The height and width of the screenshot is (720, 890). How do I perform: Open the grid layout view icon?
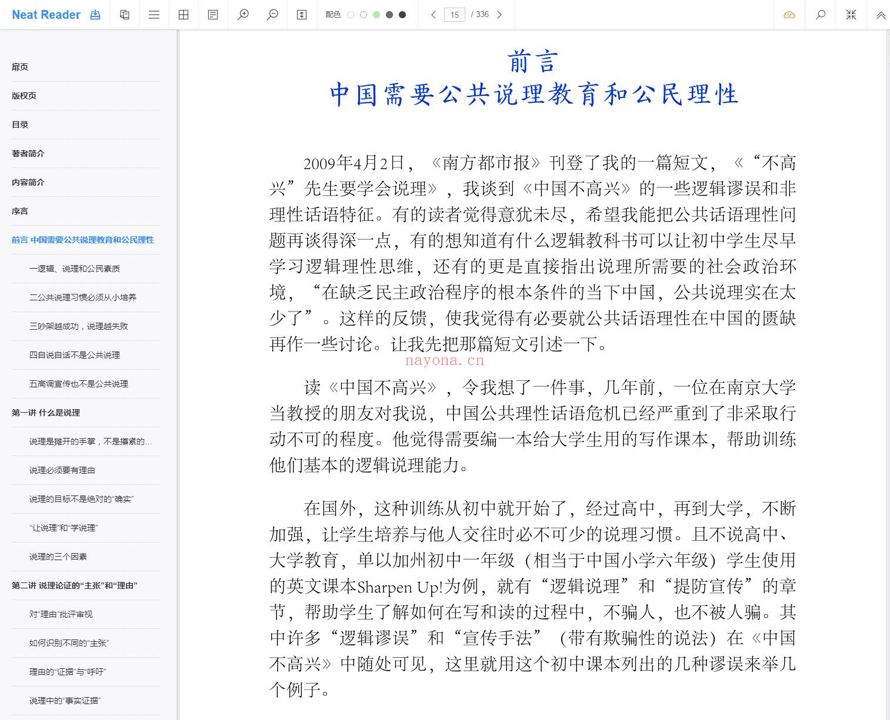[184, 15]
